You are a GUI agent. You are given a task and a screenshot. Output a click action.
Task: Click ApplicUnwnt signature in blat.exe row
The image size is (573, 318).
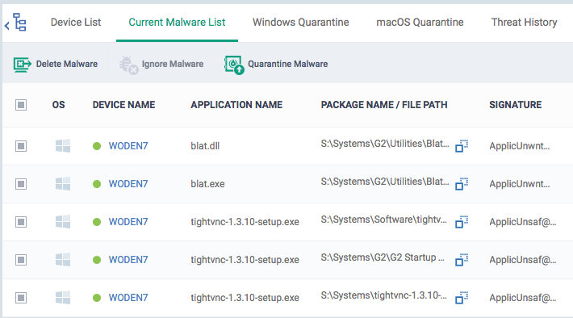point(519,184)
